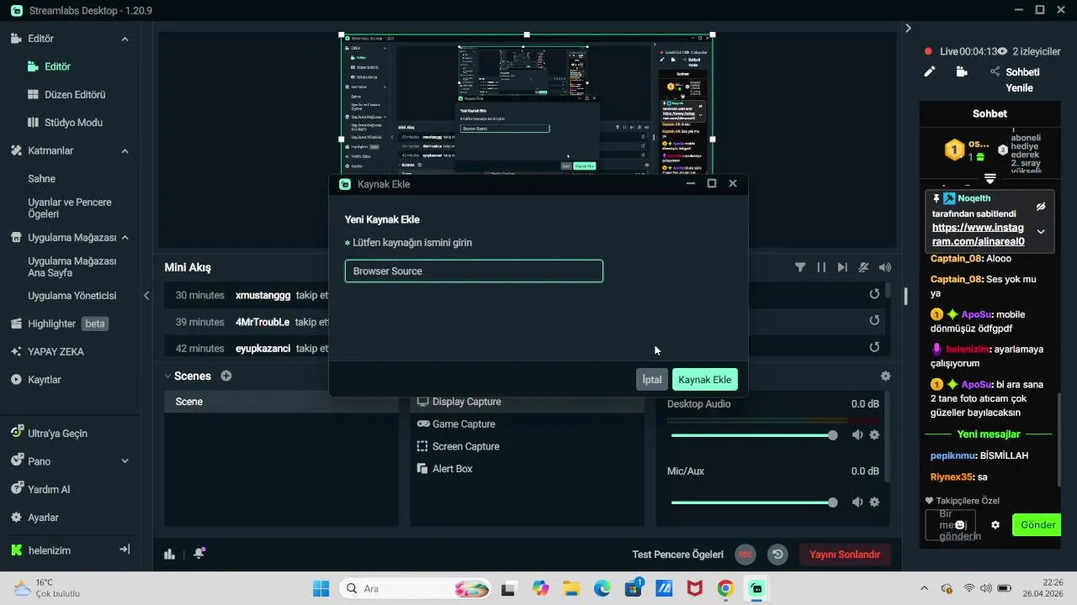The height and width of the screenshot is (605, 1077).
Task: Click the pencil edit stream info icon
Action: pyautogui.click(x=930, y=72)
